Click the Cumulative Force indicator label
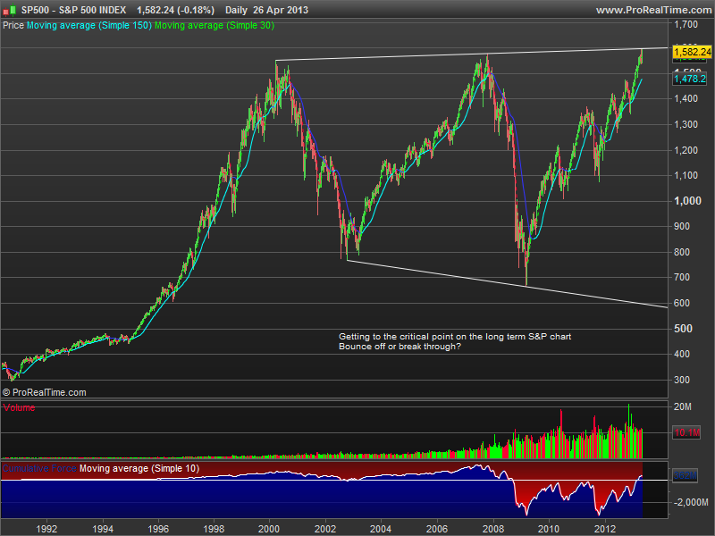 39,468
